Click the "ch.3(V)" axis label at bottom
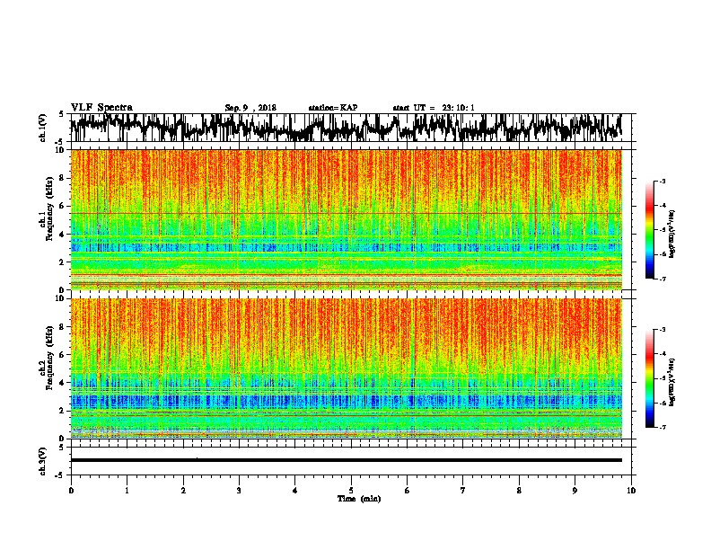 pos(43,461)
